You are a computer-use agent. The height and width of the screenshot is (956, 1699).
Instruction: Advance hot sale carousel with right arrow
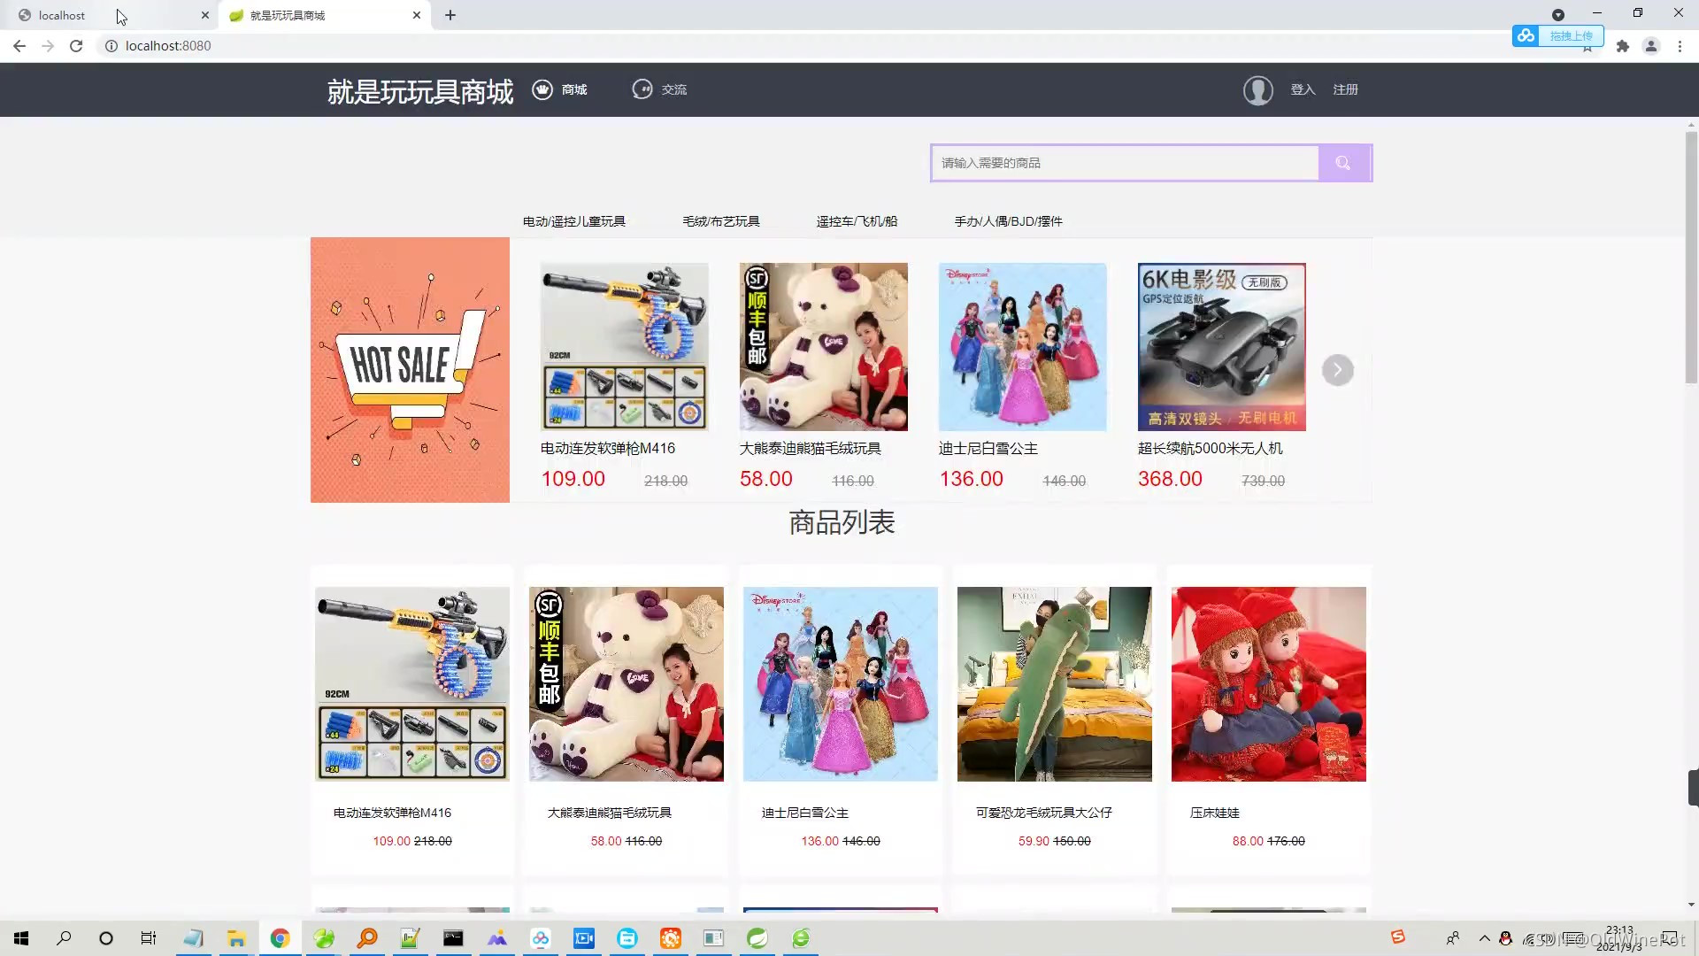1337,370
